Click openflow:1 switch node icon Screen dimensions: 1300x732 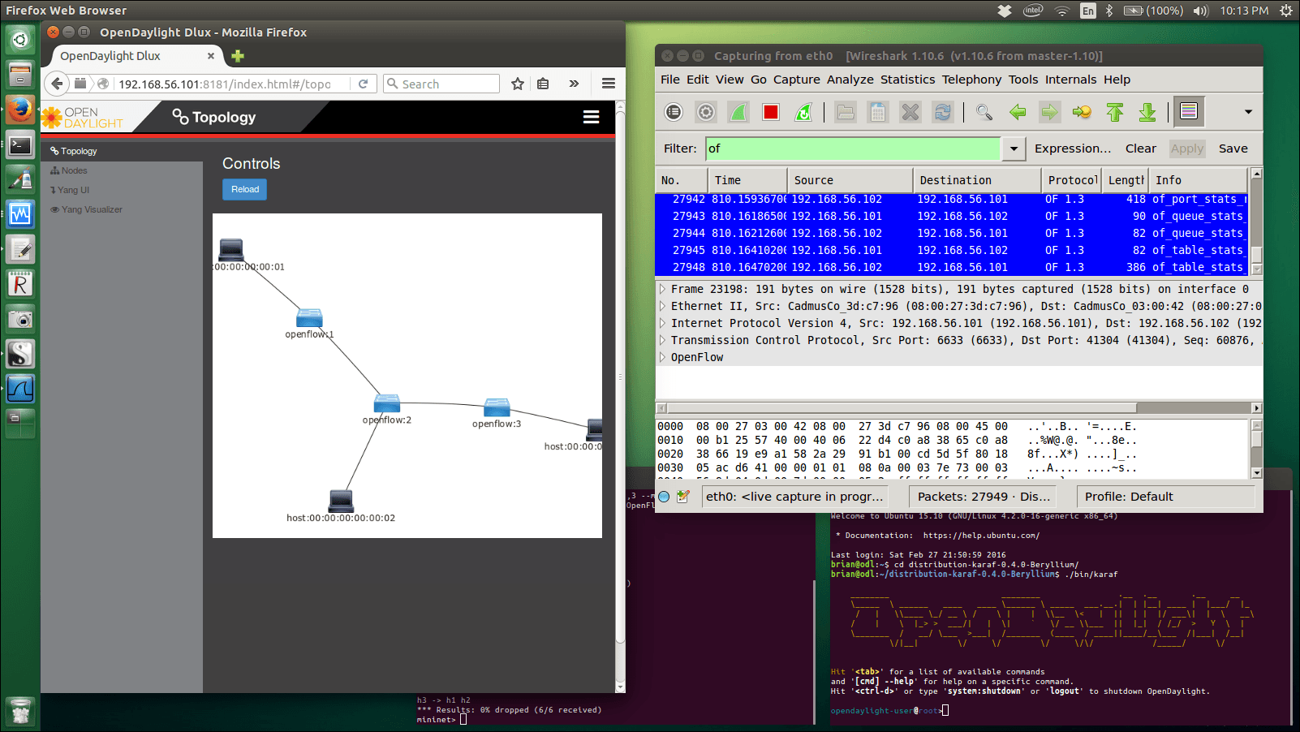click(x=309, y=317)
